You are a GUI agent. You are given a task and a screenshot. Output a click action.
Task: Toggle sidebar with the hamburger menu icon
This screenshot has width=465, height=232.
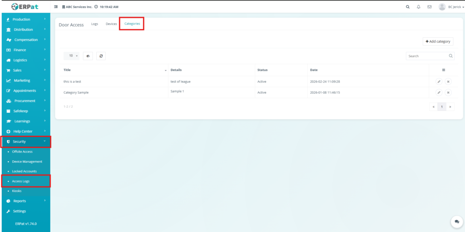(56, 7)
